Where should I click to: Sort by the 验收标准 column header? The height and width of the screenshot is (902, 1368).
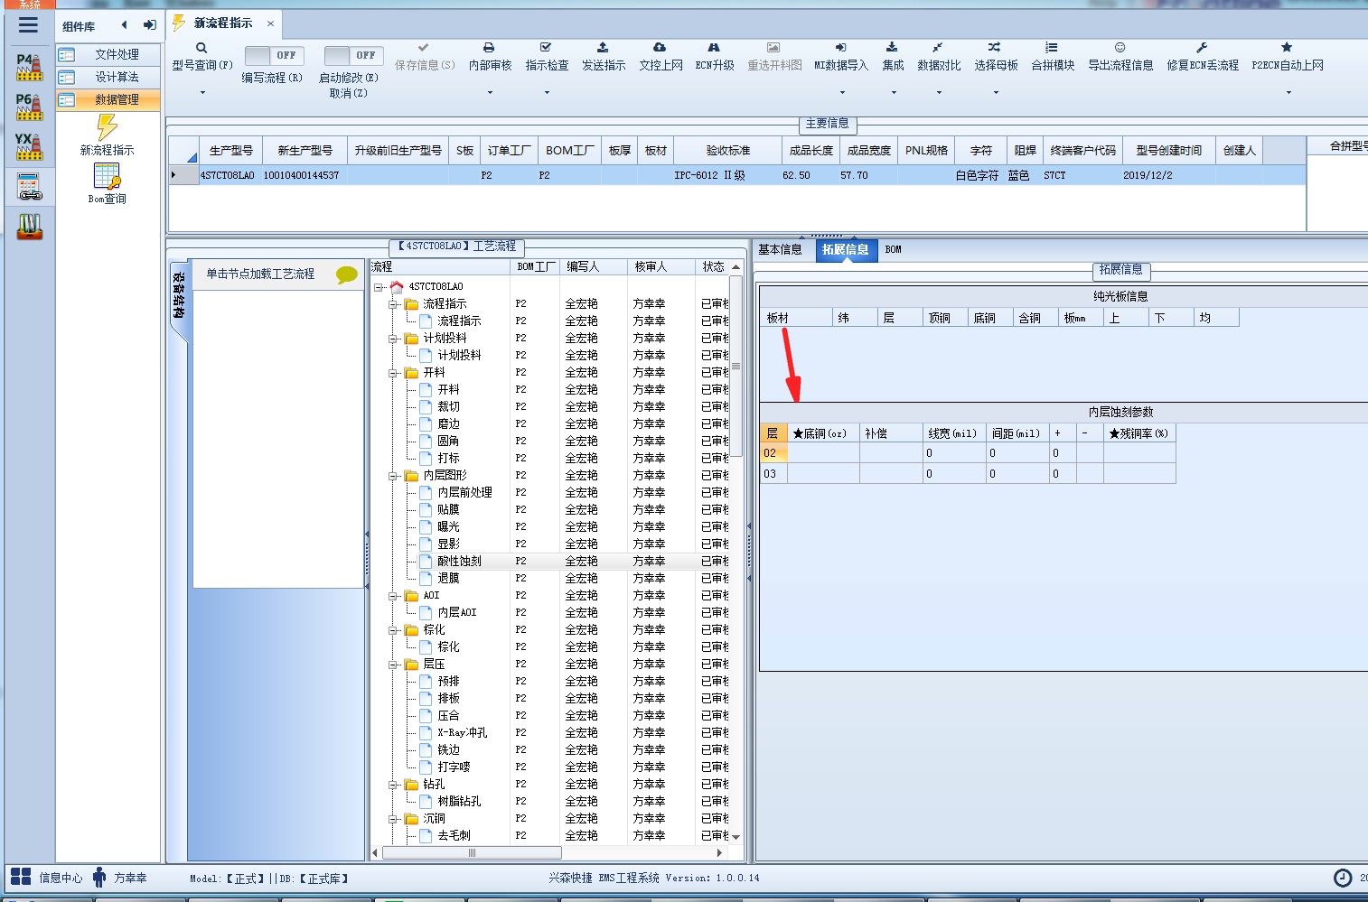[x=727, y=151]
